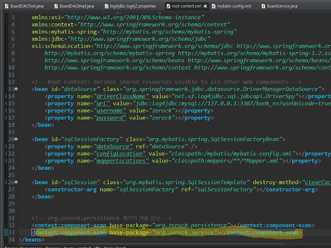331x248 pixels.
Task: Click the info marker on line 22
Action: pyautogui.click(x=6, y=154)
